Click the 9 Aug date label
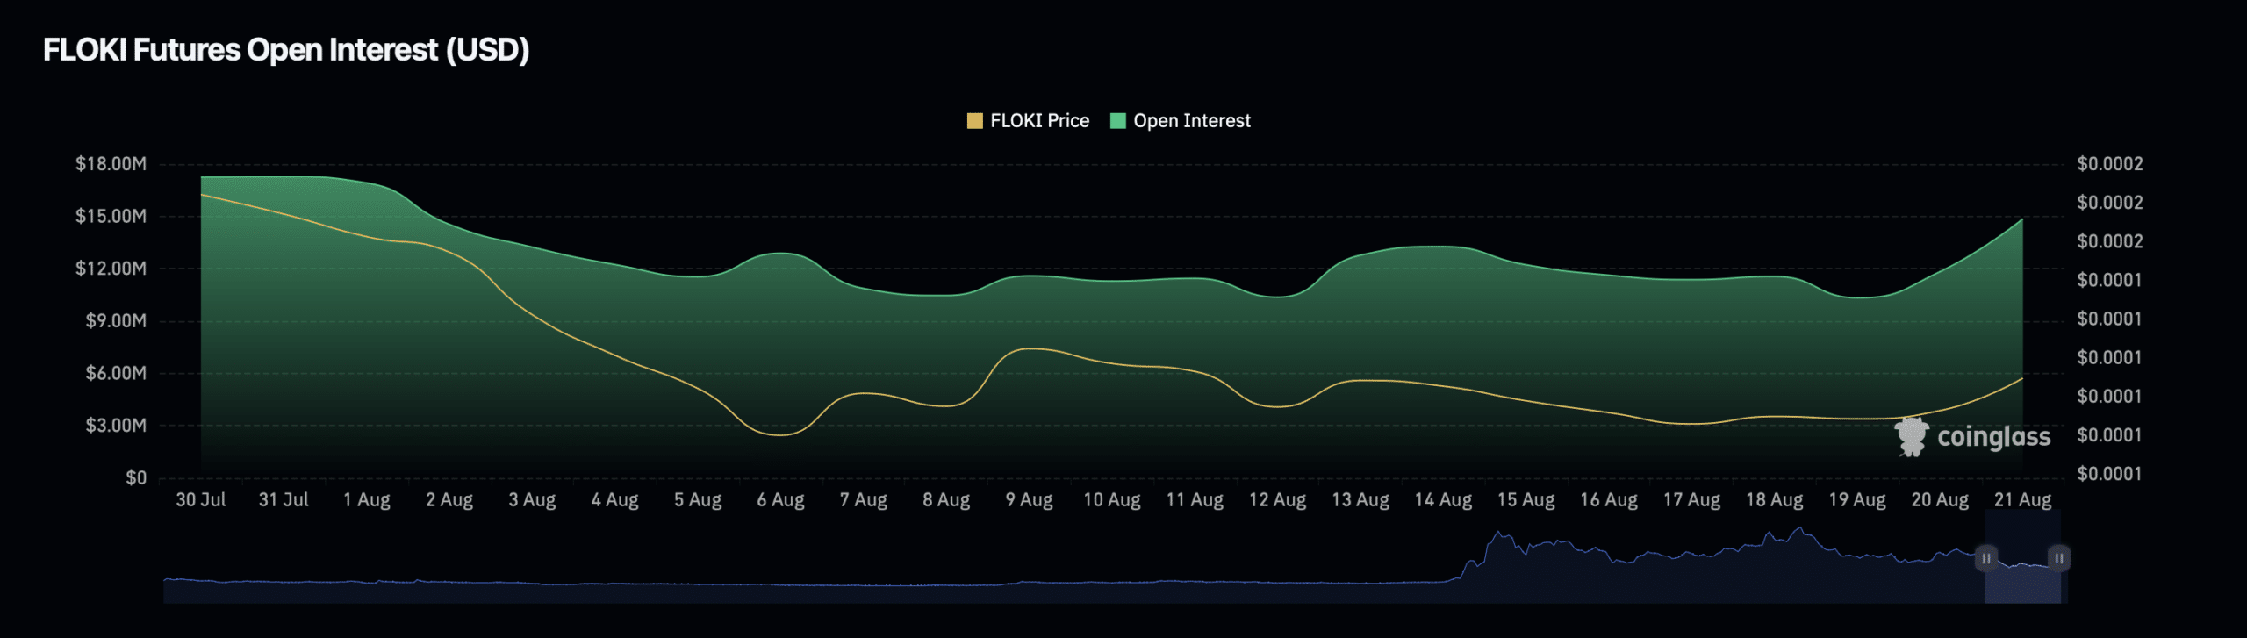Viewport: 2247px width, 638px height. (x=1029, y=500)
